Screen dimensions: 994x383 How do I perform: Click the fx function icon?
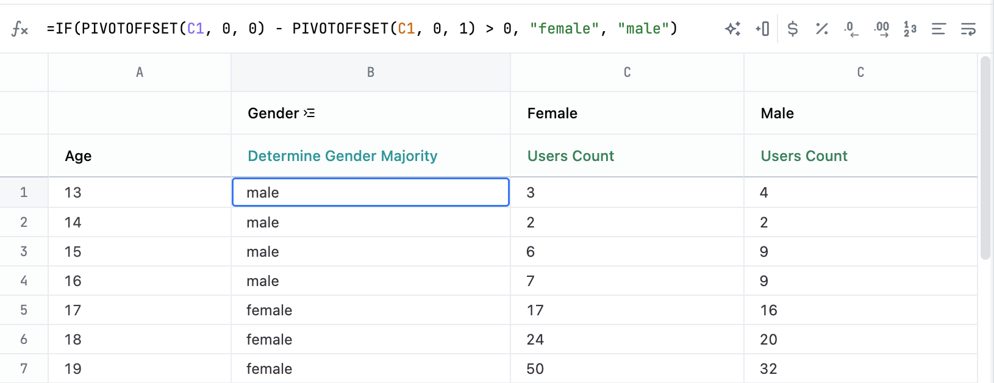click(x=20, y=29)
